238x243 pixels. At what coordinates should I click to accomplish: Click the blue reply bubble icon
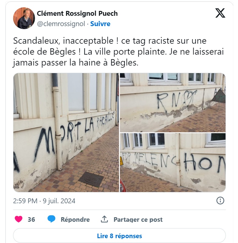tap(51, 219)
